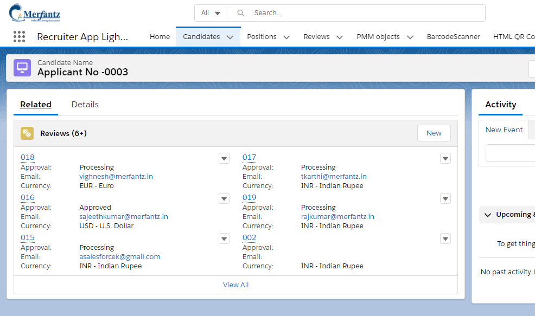Click the search magnifier icon

pyautogui.click(x=240, y=12)
